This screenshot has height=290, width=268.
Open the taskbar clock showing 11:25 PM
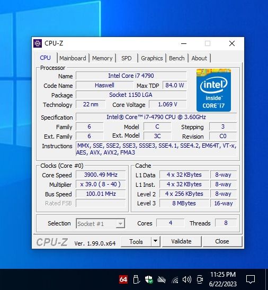(x=223, y=279)
